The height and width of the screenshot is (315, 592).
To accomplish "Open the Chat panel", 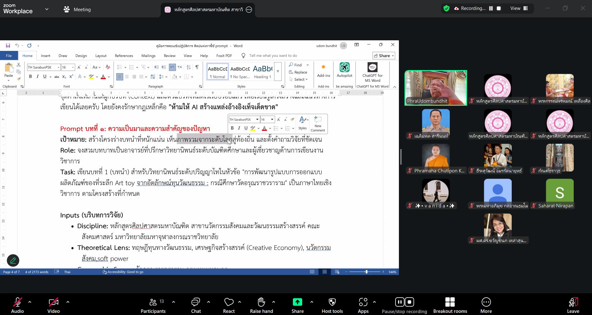I will [x=196, y=302].
